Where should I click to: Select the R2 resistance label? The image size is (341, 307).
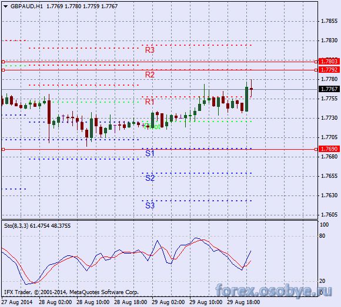pos(149,75)
